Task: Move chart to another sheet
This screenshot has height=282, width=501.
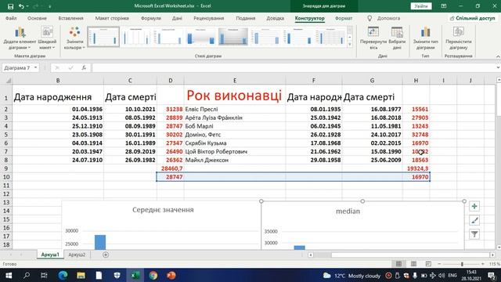Action: (x=458, y=38)
